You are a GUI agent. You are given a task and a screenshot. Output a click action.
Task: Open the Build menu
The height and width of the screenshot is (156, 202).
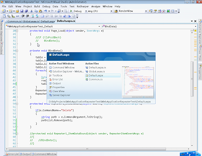pyautogui.click(x=37, y=6)
